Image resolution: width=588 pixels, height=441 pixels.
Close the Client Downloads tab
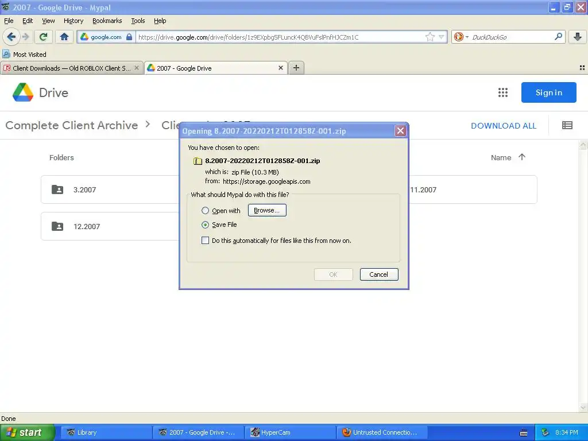[x=137, y=68]
